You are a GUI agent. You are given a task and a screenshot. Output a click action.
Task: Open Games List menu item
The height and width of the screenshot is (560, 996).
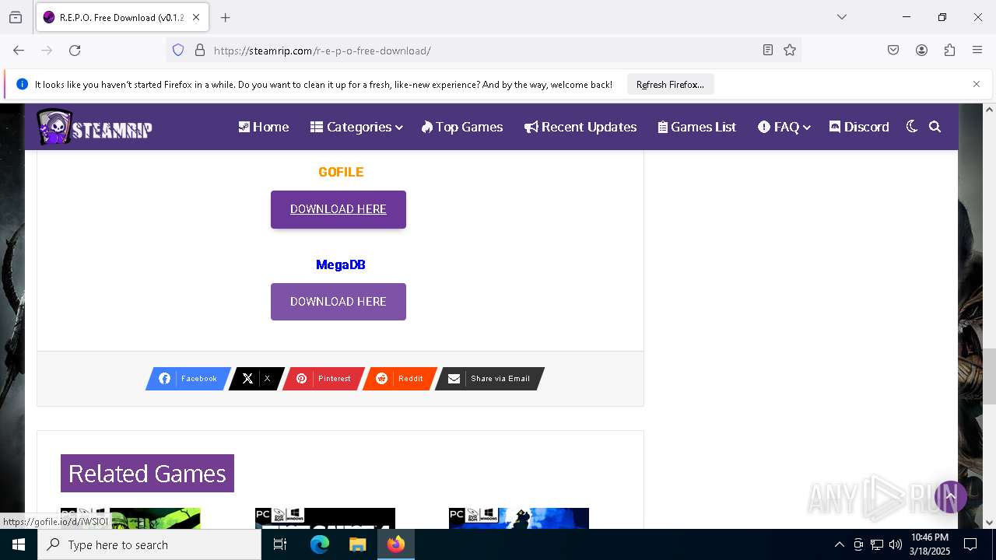(697, 127)
